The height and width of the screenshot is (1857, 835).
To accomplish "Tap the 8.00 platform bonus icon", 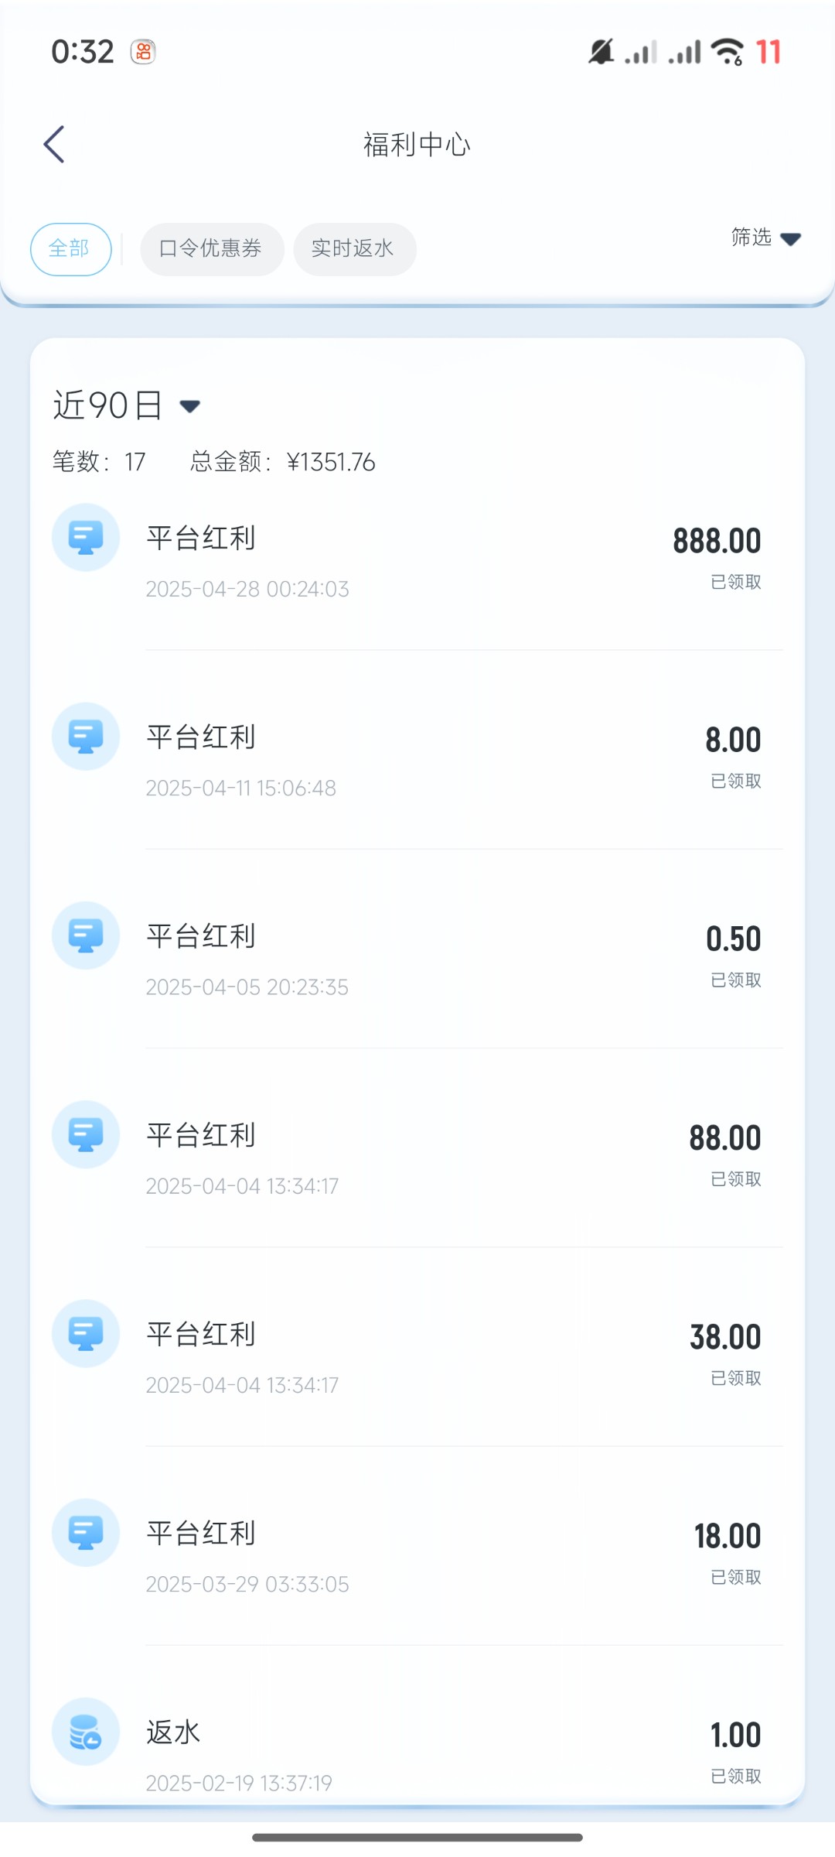I will [x=86, y=737].
